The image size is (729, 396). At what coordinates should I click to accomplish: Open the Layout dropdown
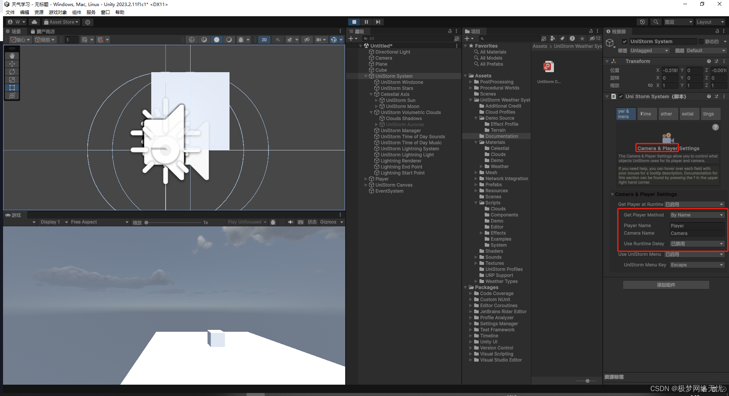tap(710, 22)
